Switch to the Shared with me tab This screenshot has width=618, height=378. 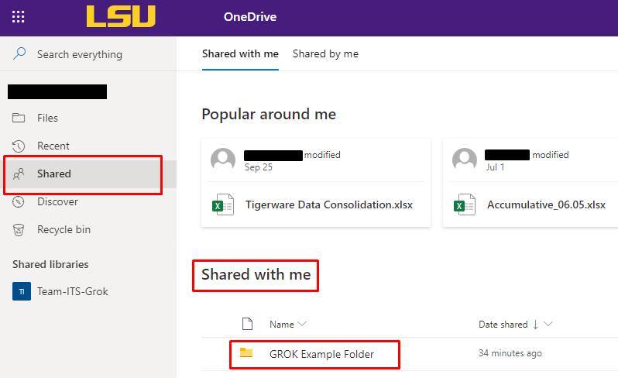pos(240,53)
